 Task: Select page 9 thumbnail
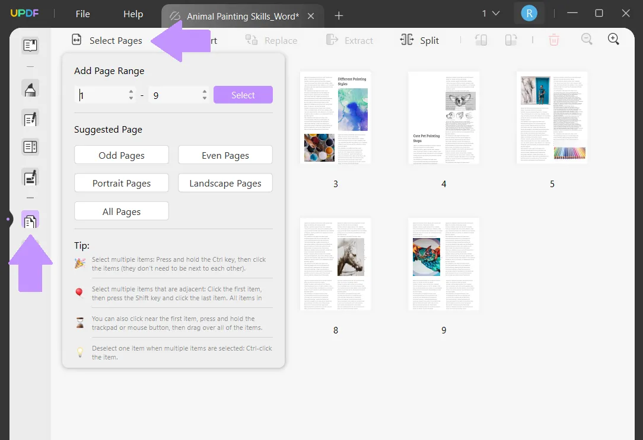(x=444, y=264)
